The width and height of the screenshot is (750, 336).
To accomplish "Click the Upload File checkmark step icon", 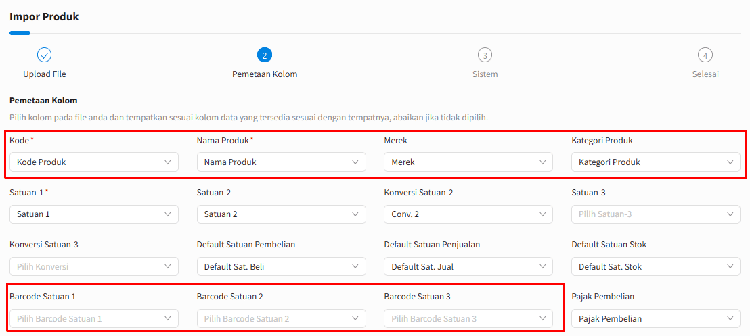I will pyautogui.click(x=45, y=55).
